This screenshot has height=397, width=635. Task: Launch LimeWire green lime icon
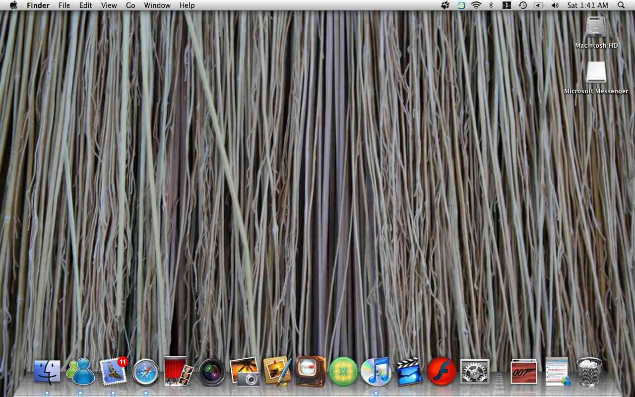point(343,372)
